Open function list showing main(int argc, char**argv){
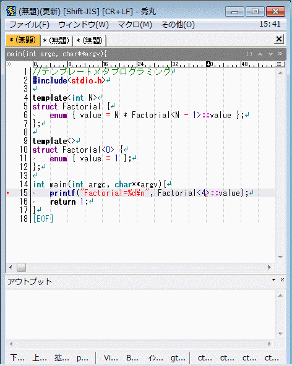Viewport: 292px width, 366px height. (x=57, y=54)
